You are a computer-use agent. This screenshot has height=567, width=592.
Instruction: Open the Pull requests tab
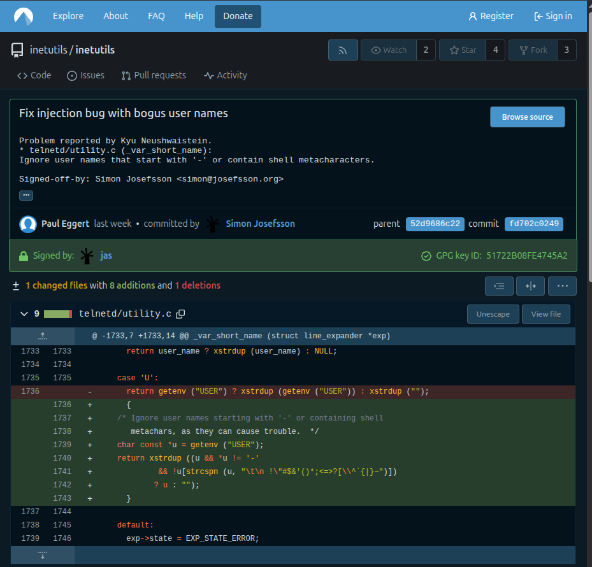154,75
